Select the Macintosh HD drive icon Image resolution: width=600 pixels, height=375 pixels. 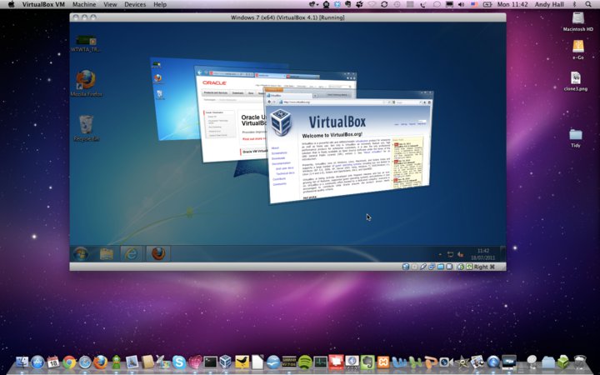tap(577, 17)
